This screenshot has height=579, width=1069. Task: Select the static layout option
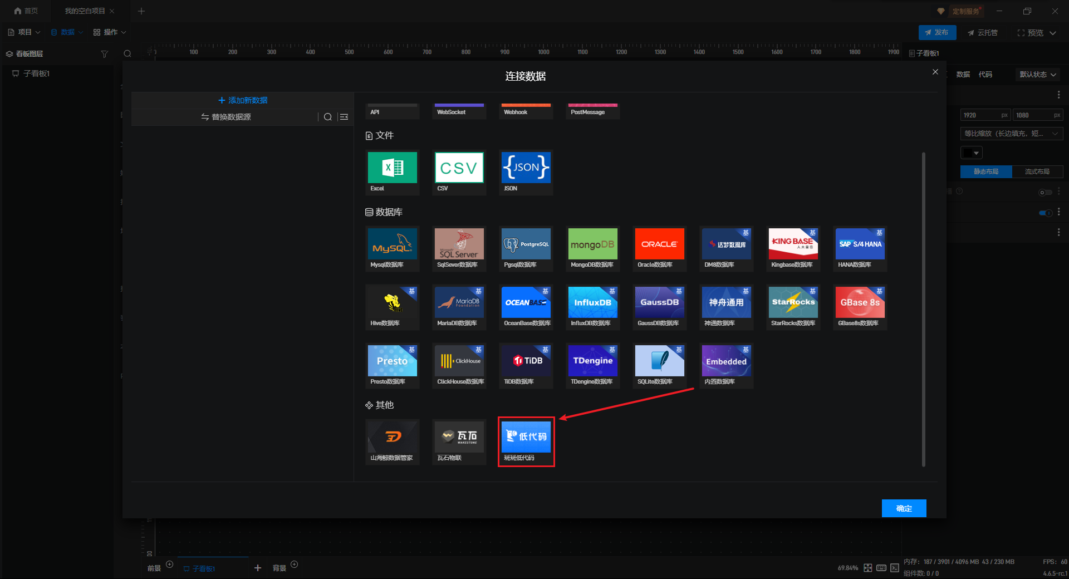point(985,171)
